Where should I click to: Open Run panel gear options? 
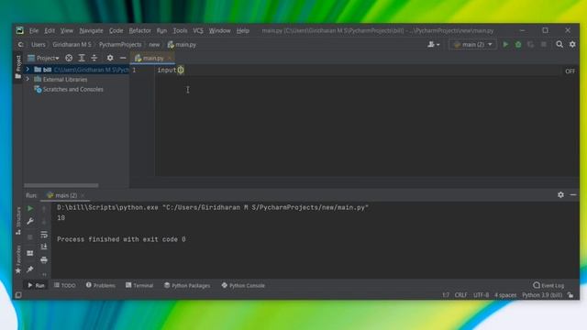pyautogui.click(x=560, y=194)
